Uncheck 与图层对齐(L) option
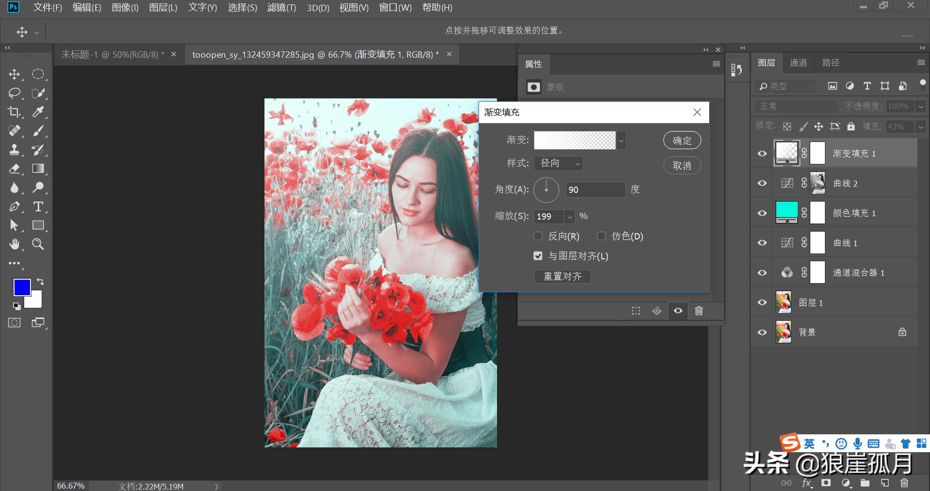Screen dimensions: 930x491 point(538,256)
